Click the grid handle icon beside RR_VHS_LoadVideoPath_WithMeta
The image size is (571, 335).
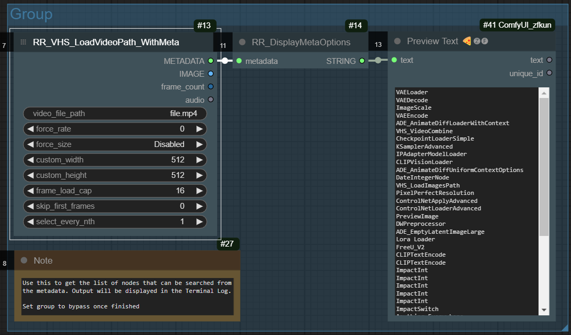tap(23, 42)
